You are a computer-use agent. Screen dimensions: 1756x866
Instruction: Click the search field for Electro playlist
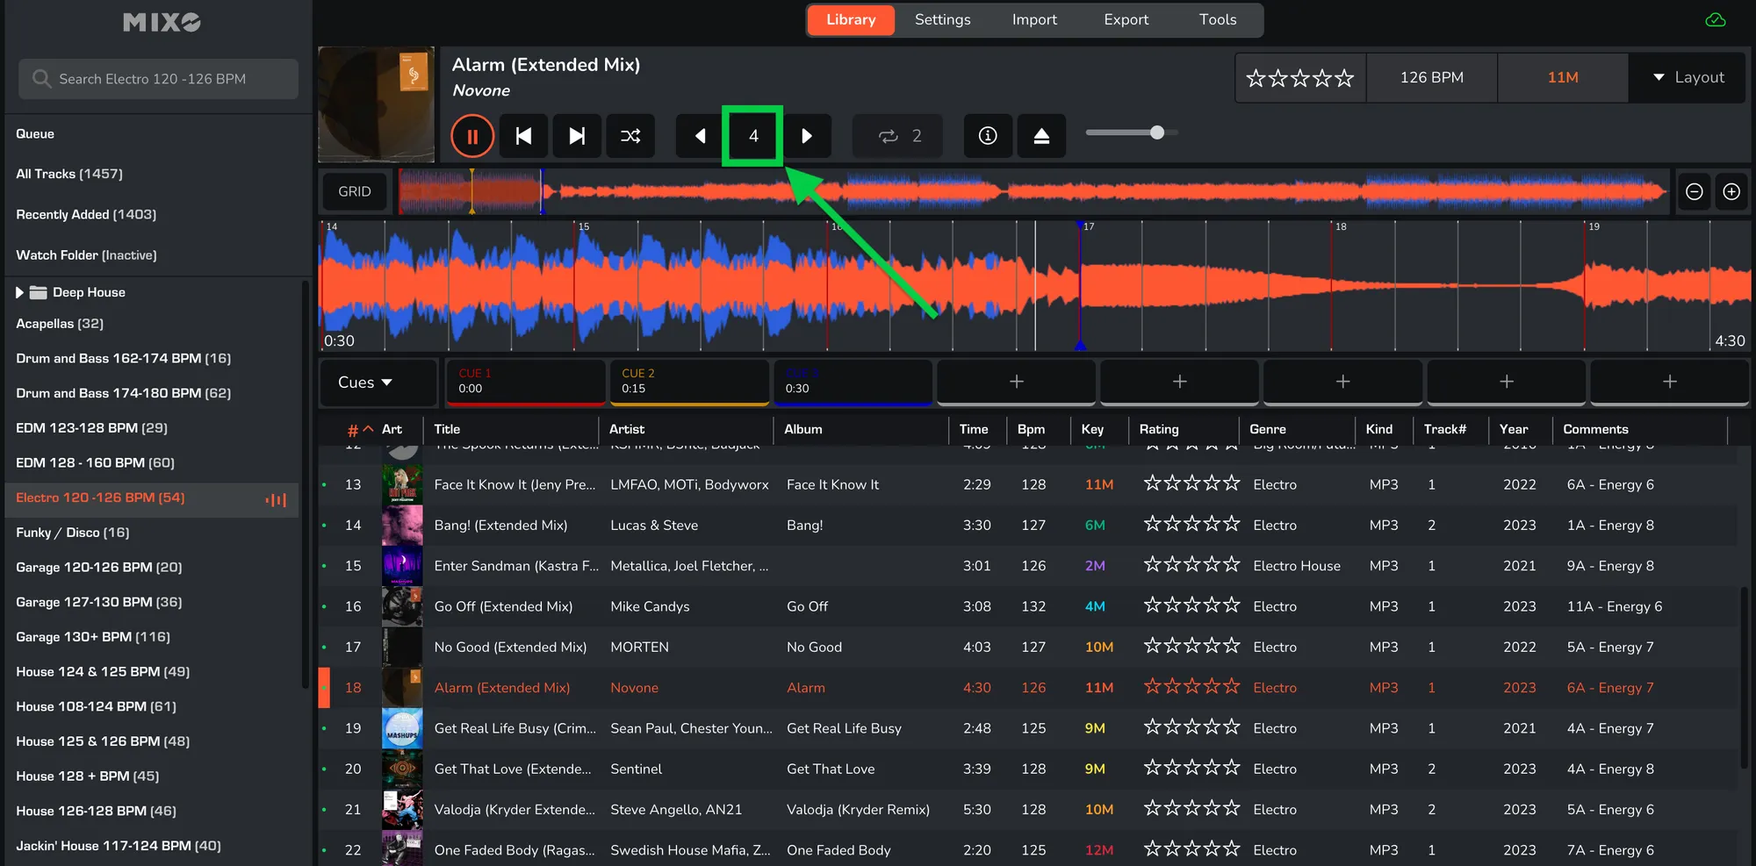click(158, 79)
